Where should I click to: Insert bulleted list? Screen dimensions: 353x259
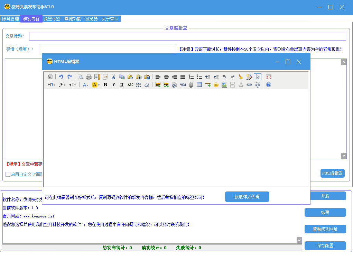point(199,77)
